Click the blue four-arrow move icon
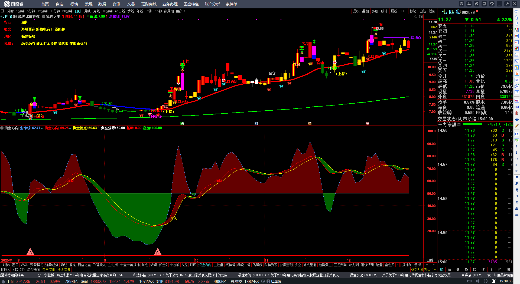The image size is (520, 284). [517, 119]
